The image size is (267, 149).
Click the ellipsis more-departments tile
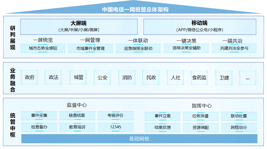(x=248, y=78)
